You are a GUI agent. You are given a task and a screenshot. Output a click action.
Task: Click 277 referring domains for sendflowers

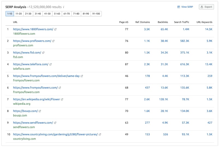tap(147, 123)
